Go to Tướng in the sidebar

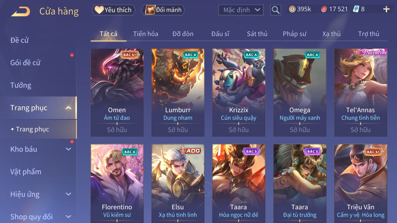(21, 85)
